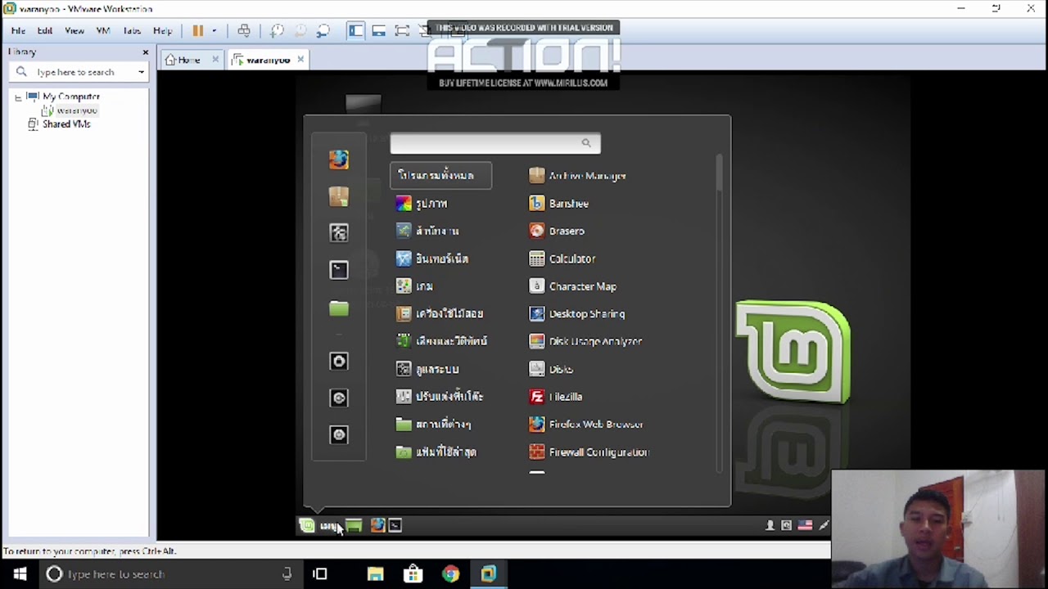This screenshot has height=589, width=1048.
Task: Click the Send Ctrl+Alt+Del toolbar icon
Action: pos(244,31)
